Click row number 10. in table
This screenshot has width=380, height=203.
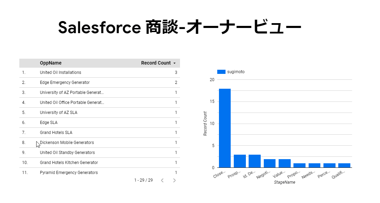[25, 163]
